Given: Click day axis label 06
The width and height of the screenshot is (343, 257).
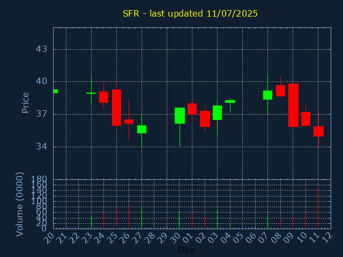Looking at the screenshot, I should (251, 238).
